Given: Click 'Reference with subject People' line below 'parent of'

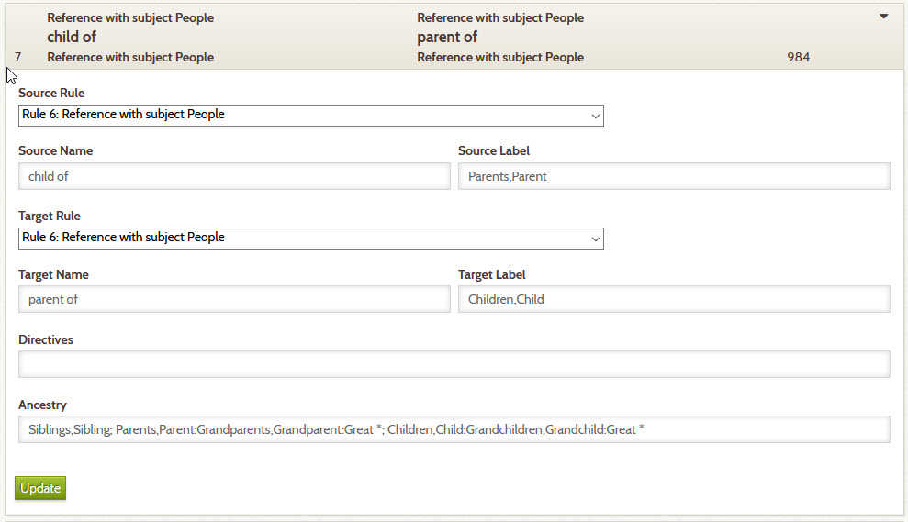Looking at the screenshot, I should coord(500,57).
